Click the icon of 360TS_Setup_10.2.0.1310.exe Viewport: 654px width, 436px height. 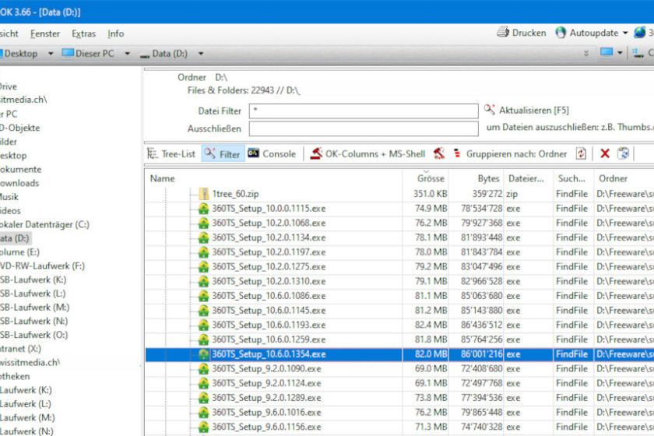(x=203, y=282)
